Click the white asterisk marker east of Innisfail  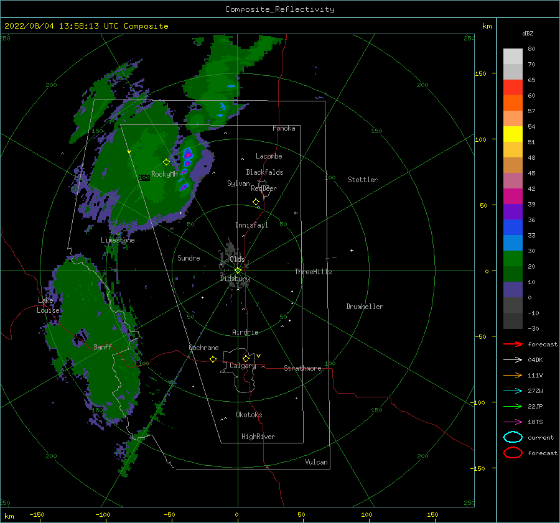tap(296, 213)
